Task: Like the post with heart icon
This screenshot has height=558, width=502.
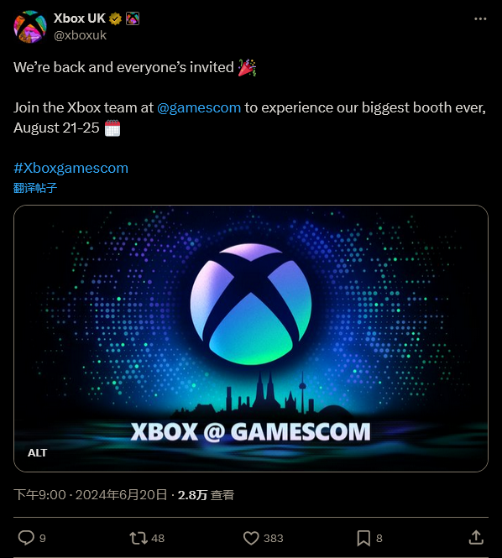Action: click(x=251, y=538)
